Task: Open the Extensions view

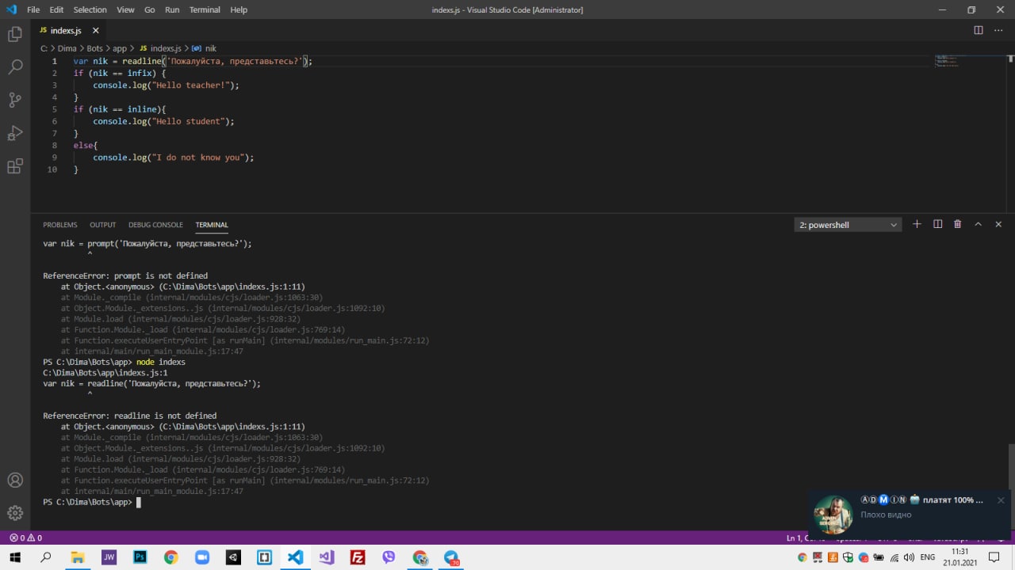Action: click(15, 166)
